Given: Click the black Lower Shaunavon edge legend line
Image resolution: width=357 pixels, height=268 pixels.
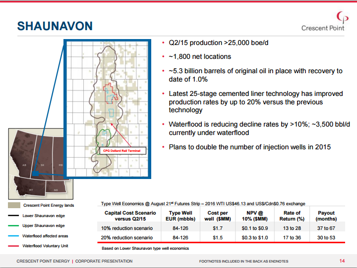Looking at the screenshot, I should pyautogui.click(x=13, y=216).
